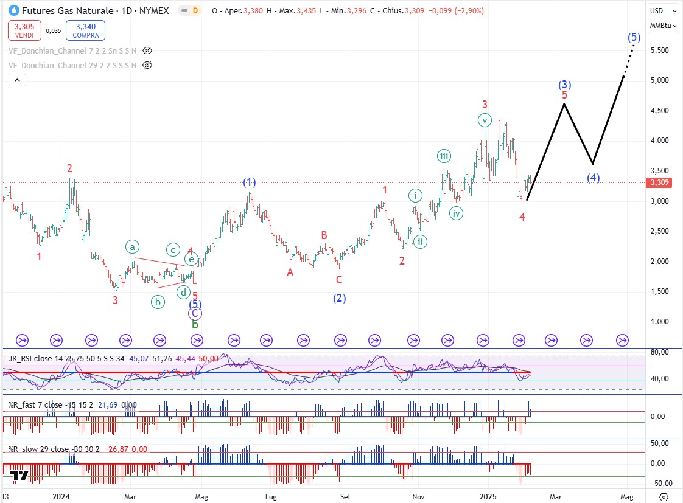
Task: Click the orange D delayed-data badge
Action: tap(195, 11)
